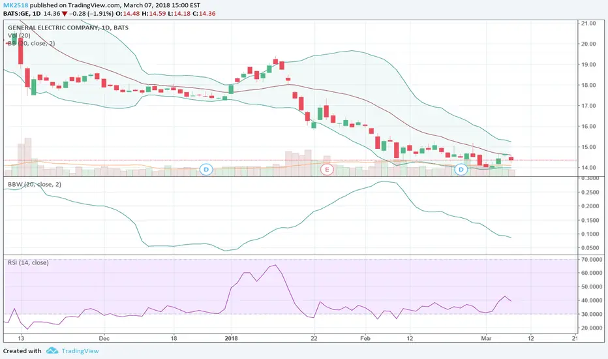The height and width of the screenshot is (359, 608).
Task: Click the RSI (14, close) label
Action: point(28,263)
